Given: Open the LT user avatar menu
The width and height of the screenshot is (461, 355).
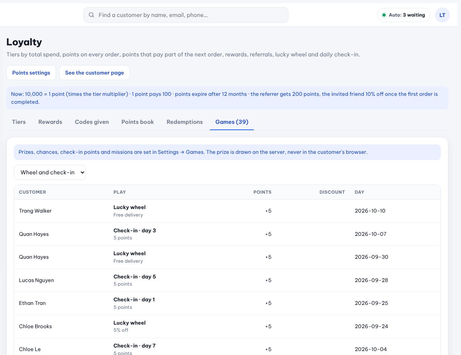Looking at the screenshot, I should tap(442, 15).
